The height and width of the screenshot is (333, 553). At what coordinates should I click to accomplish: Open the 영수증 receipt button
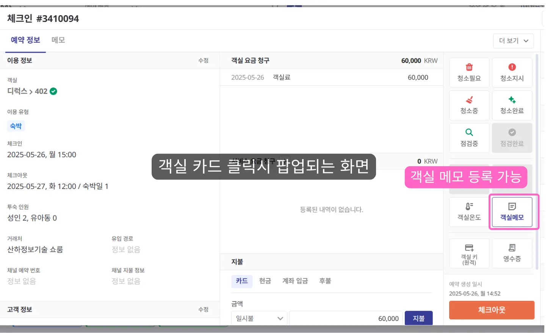(x=512, y=253)
